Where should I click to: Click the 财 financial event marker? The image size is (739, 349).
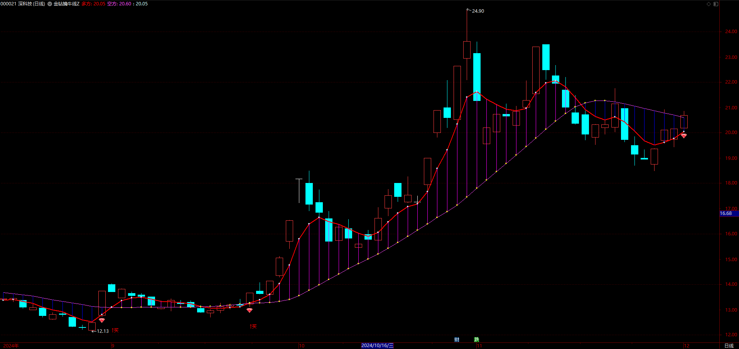(457, 339)
